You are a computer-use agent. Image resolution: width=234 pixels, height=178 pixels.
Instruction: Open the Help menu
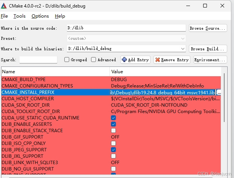pos(60,16)
